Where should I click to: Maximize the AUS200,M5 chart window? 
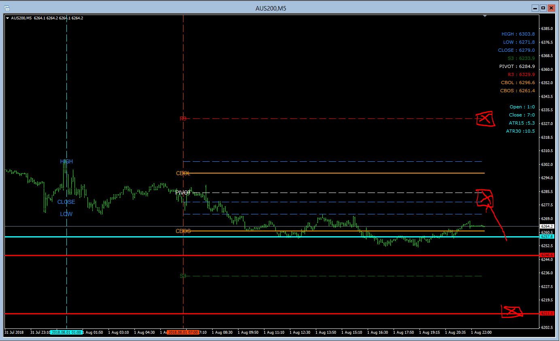click(543, 8)
